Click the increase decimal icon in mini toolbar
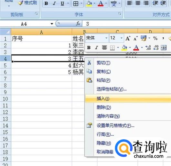This screenshot has height=166, width=171. 148,48
